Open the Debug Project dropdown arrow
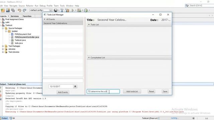This screenshot has width=214, height=120. click(x=83, y=10)
